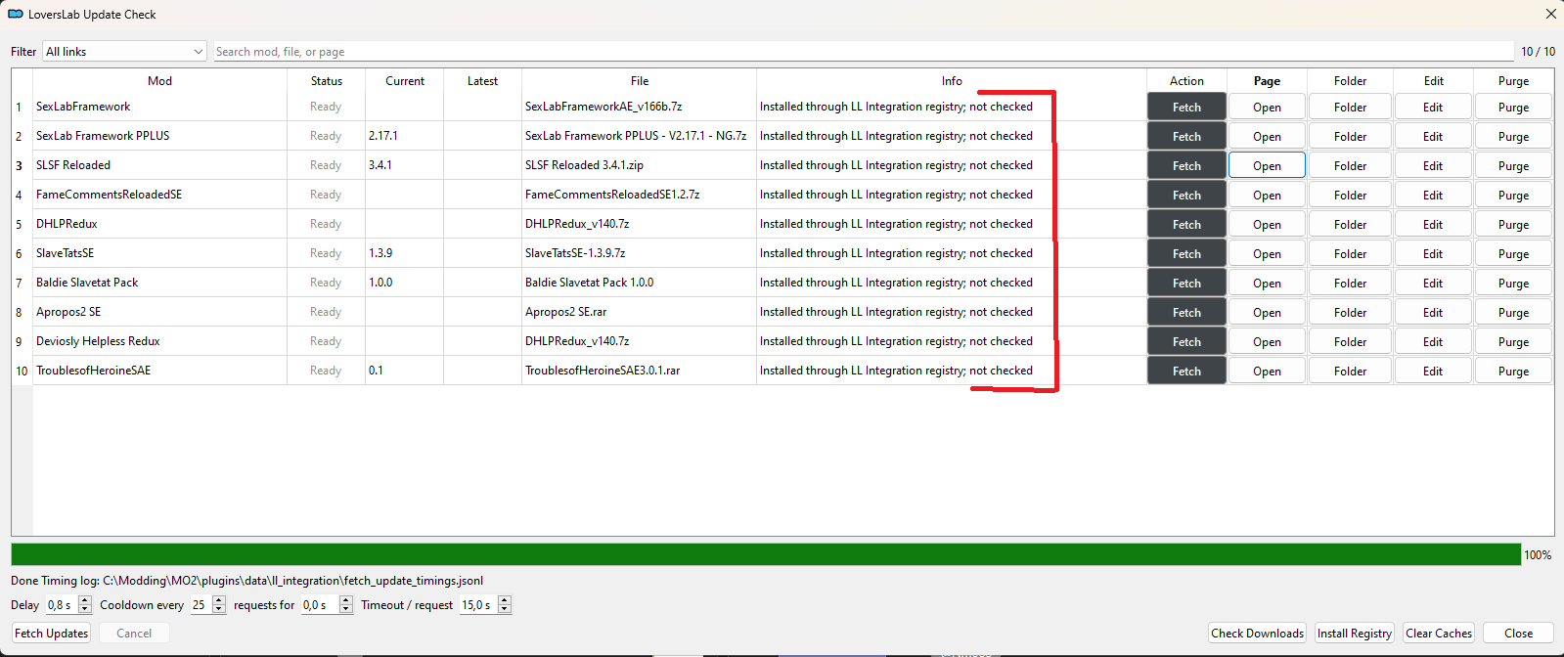The image size is (1564, 657).
Task: Purge the SexLabFramework entry
Action: [1513, 108]
